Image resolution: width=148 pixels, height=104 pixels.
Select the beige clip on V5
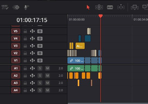point(89,31)
